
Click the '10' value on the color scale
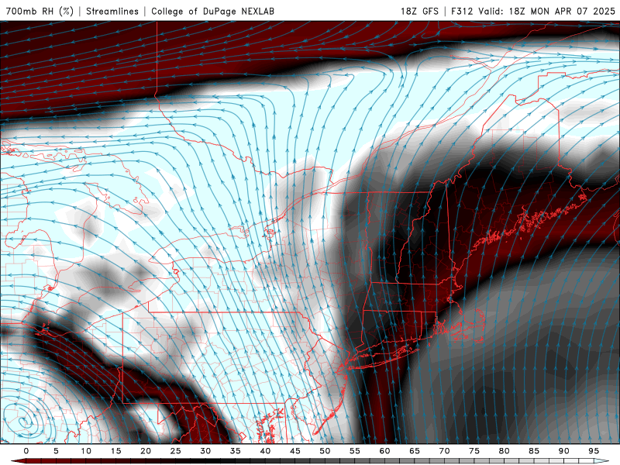(x=86, y=451)
